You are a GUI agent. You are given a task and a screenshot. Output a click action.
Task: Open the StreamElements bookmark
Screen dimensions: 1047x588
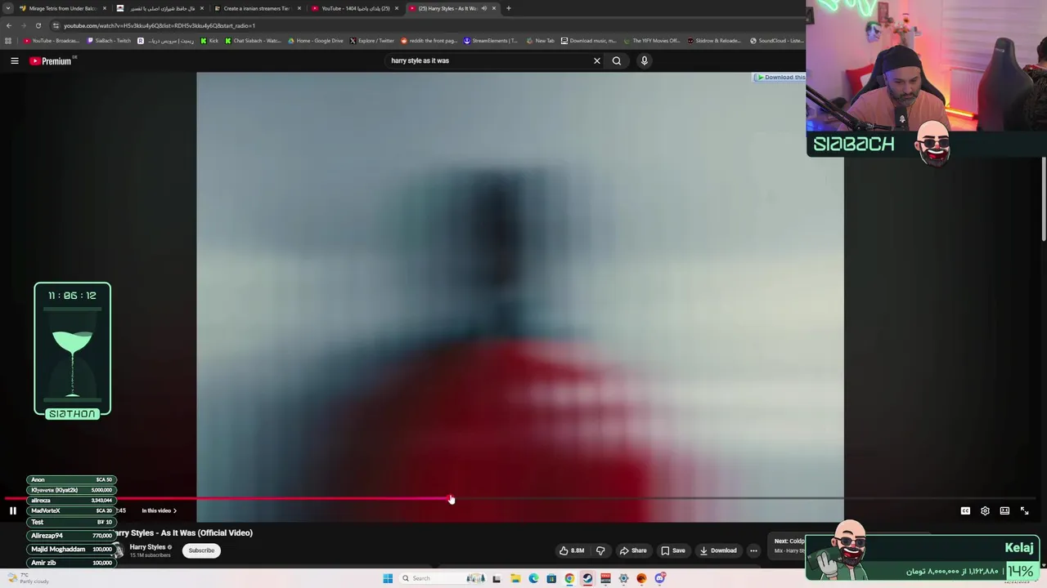491,41
